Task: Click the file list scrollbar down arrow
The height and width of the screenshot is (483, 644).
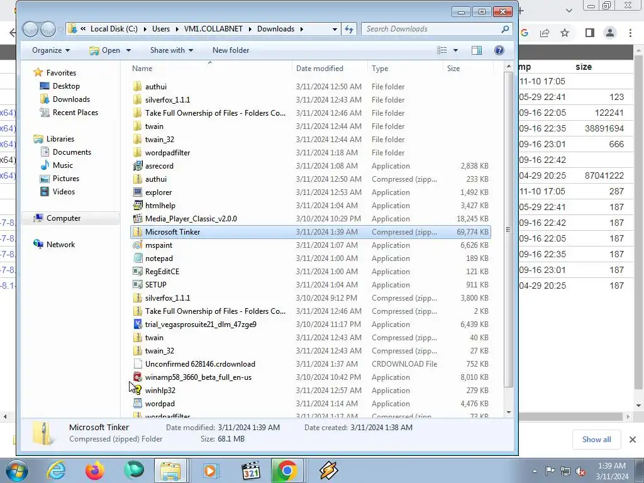Action: [x=509, y=412]
